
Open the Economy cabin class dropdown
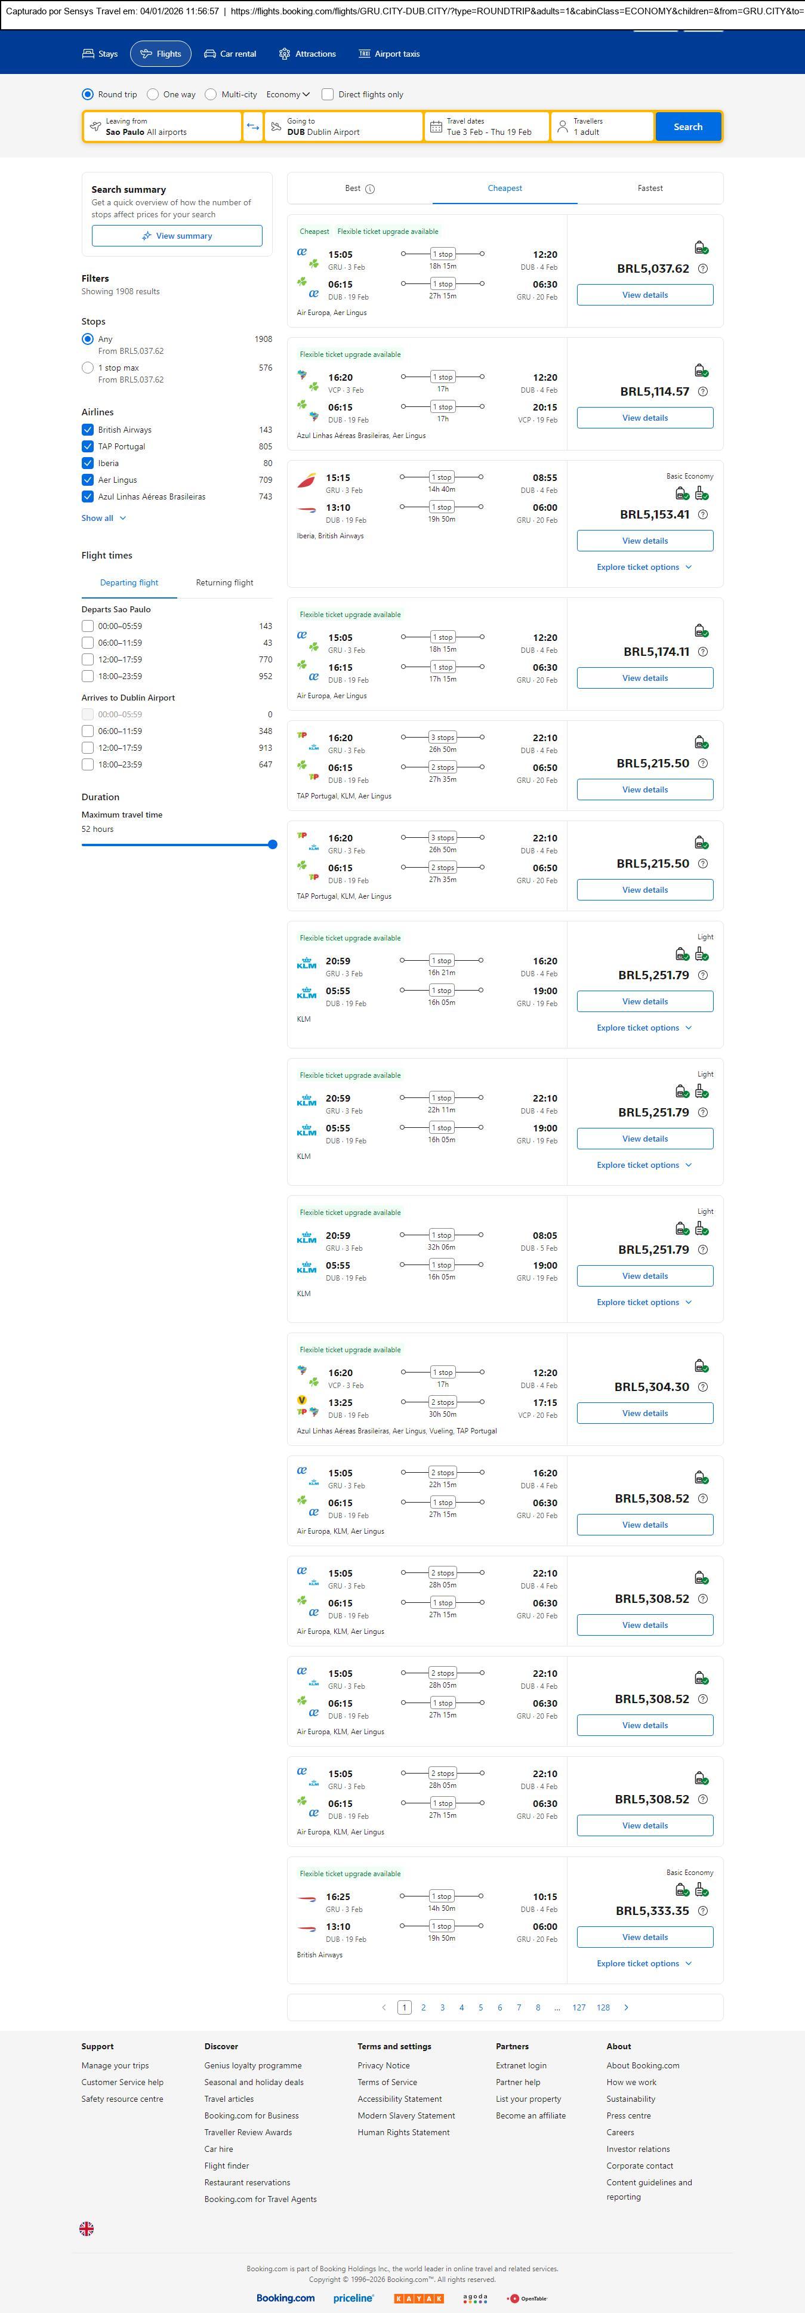pyautogui.click(x=287, y=94)
